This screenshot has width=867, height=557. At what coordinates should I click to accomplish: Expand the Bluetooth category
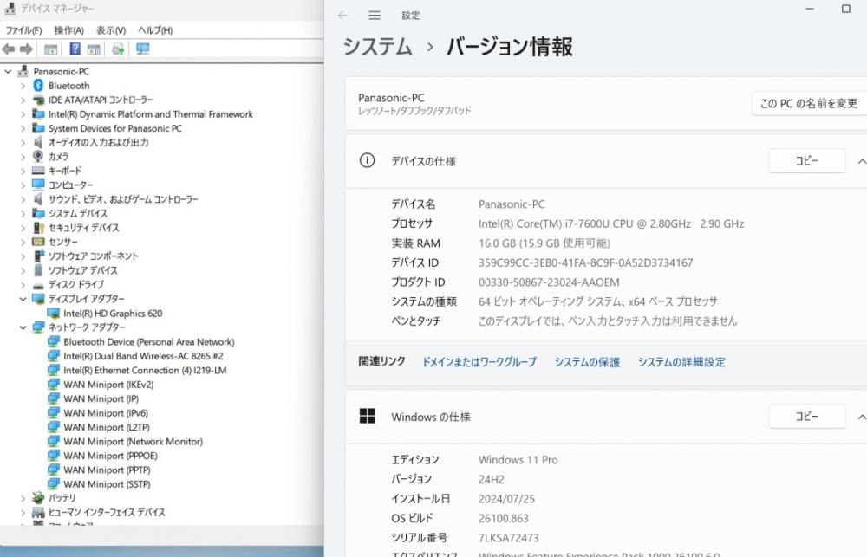click(x=23, y=86)
